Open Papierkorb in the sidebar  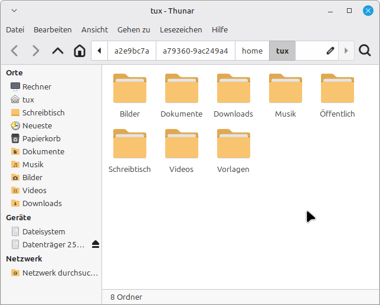pos(41,138)
